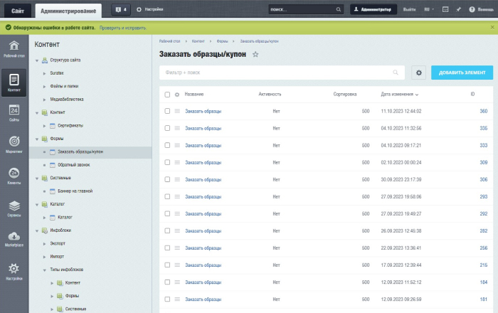Focus the Фильтр + поиск field
This screenshot has height=313, width=498.
[282, 73]
